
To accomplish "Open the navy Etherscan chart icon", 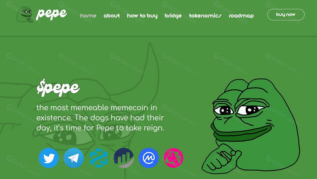I will (124, 158).
